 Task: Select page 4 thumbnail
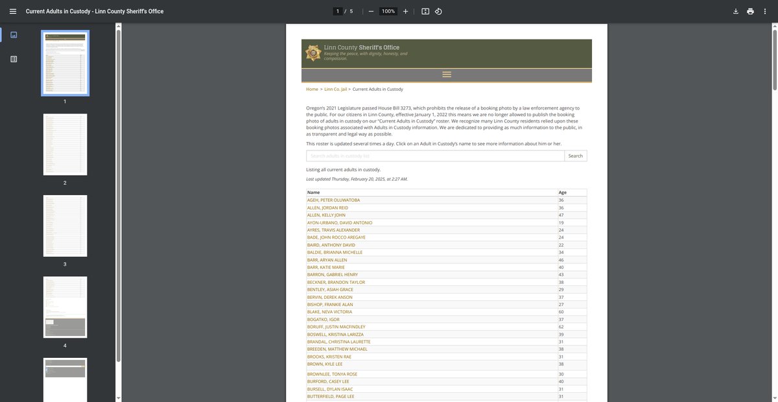point(65,307)
